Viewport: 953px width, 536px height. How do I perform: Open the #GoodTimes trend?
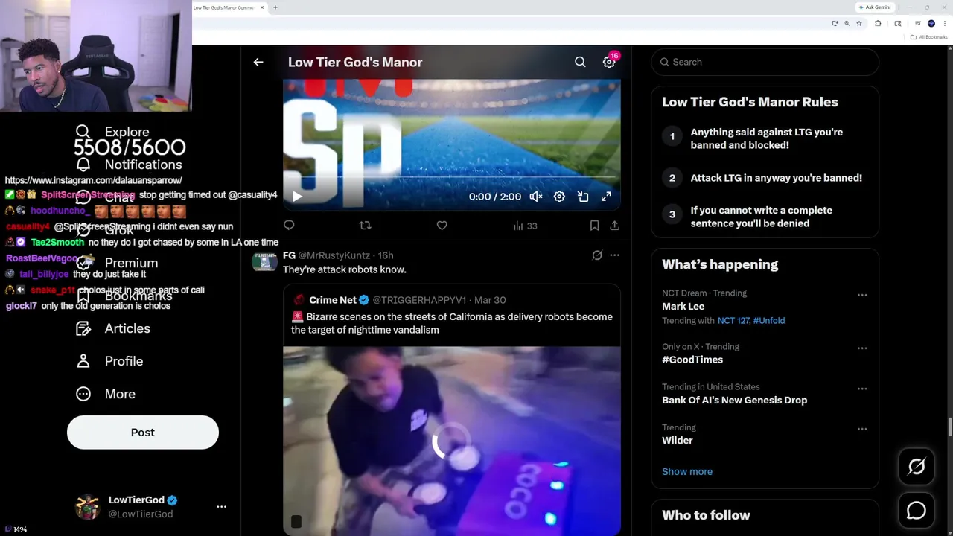click(x=692, y=360)
